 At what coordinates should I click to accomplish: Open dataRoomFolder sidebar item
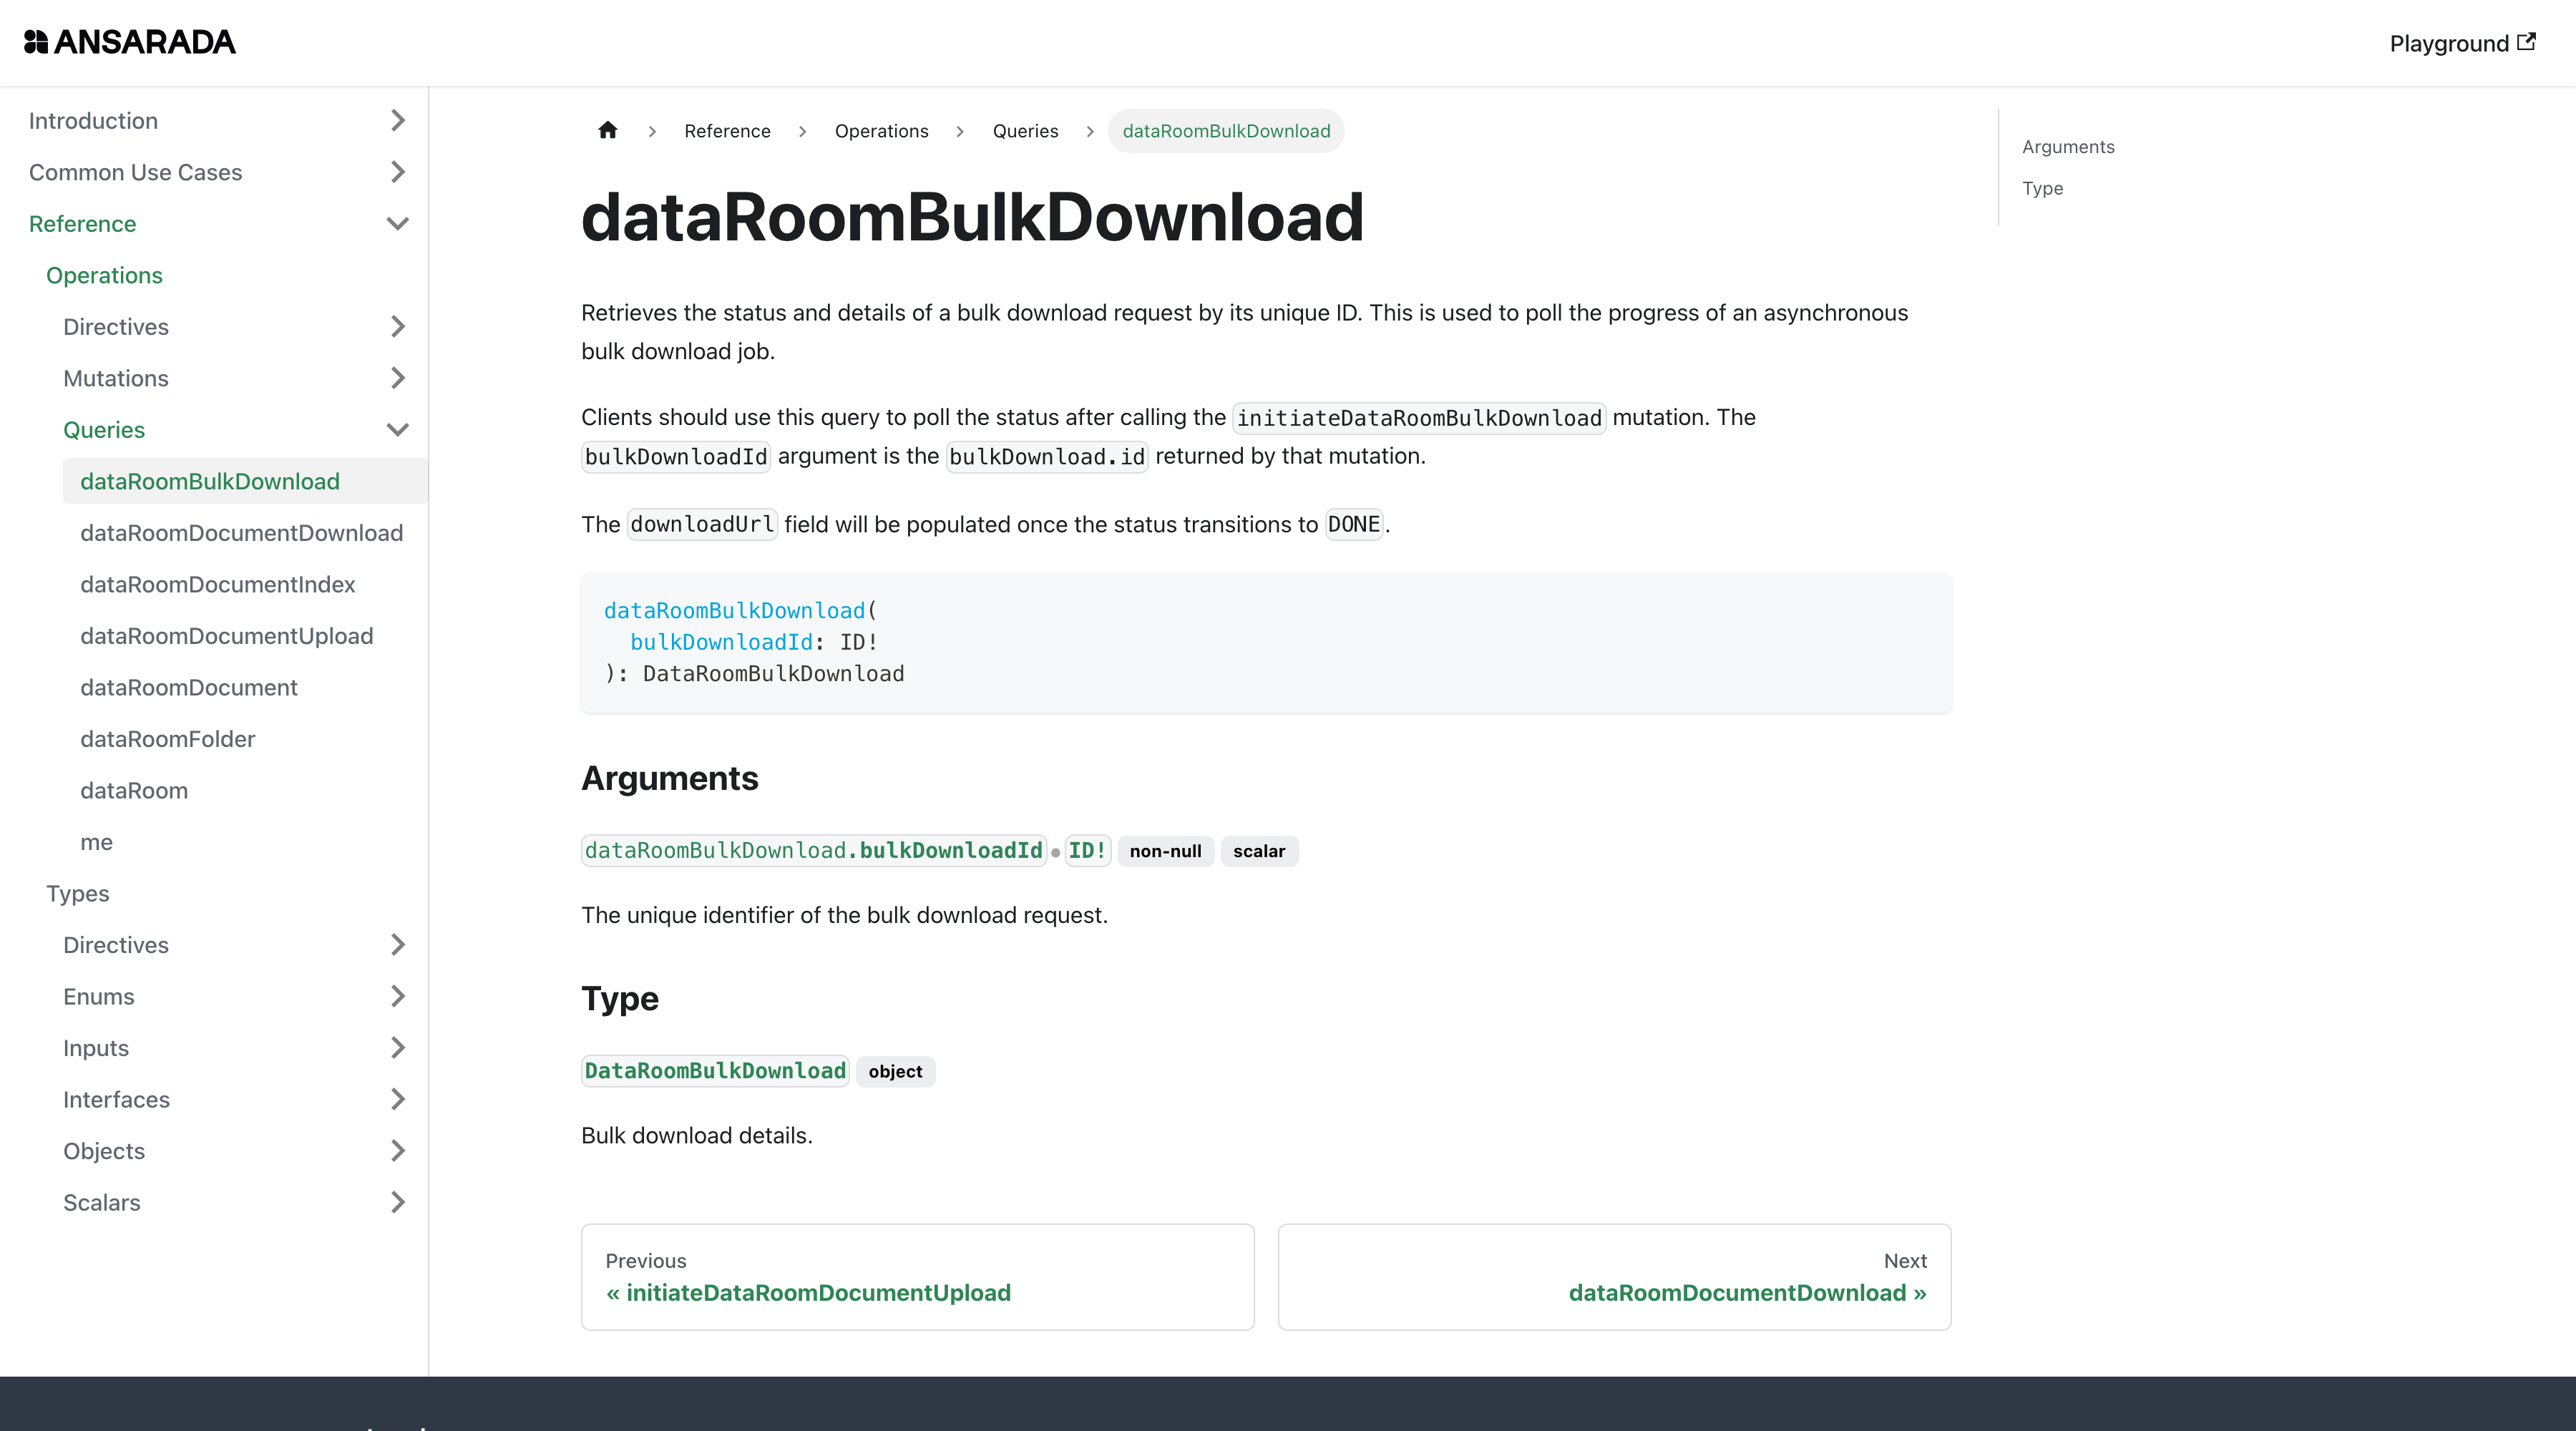point(245,739)
